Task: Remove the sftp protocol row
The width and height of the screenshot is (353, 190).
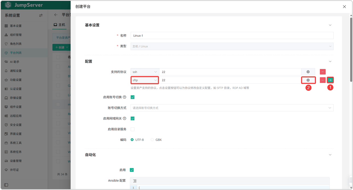Action: click(x=323, y=80)
